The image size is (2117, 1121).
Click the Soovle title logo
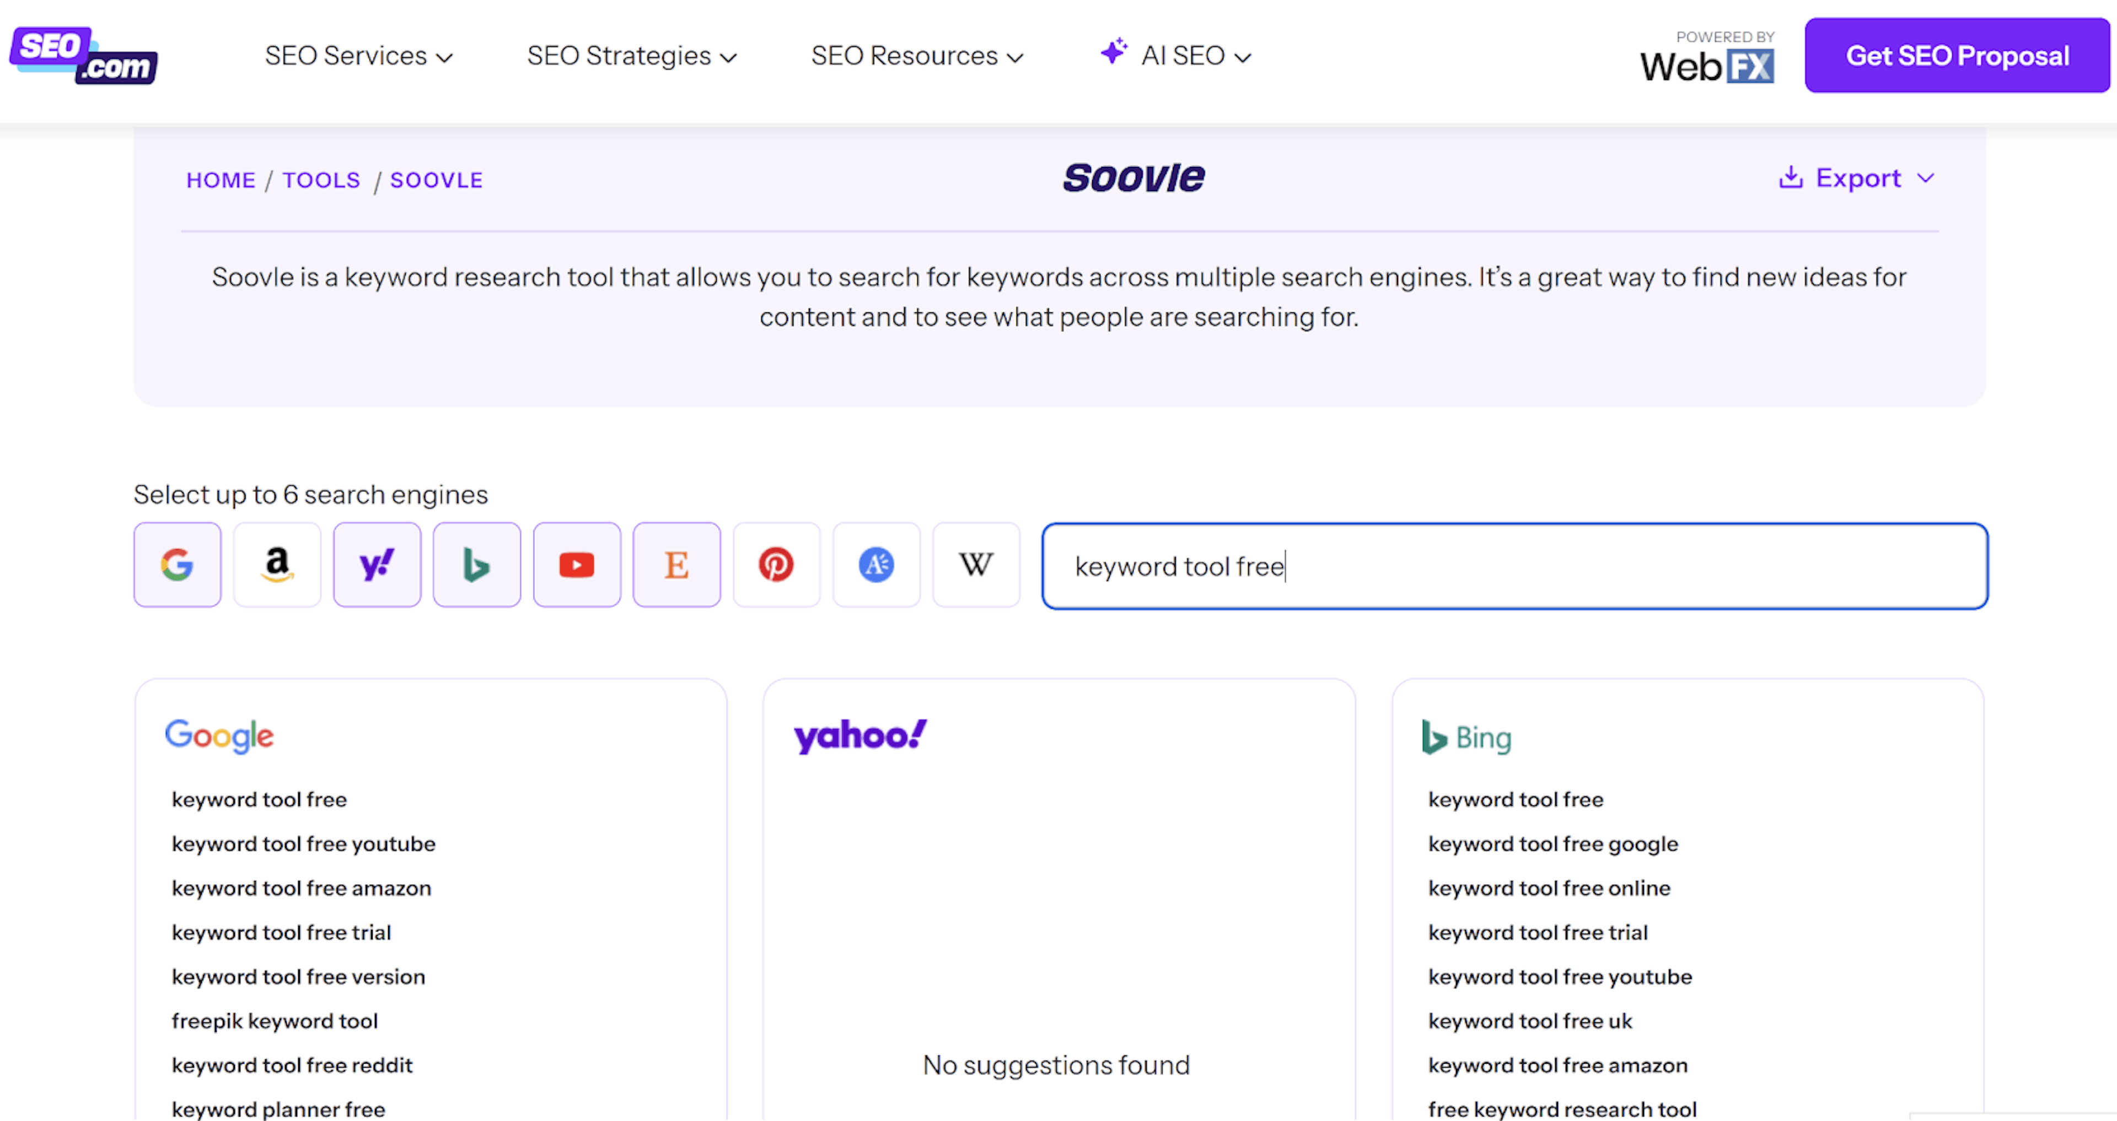click(x=1133, y=177)
